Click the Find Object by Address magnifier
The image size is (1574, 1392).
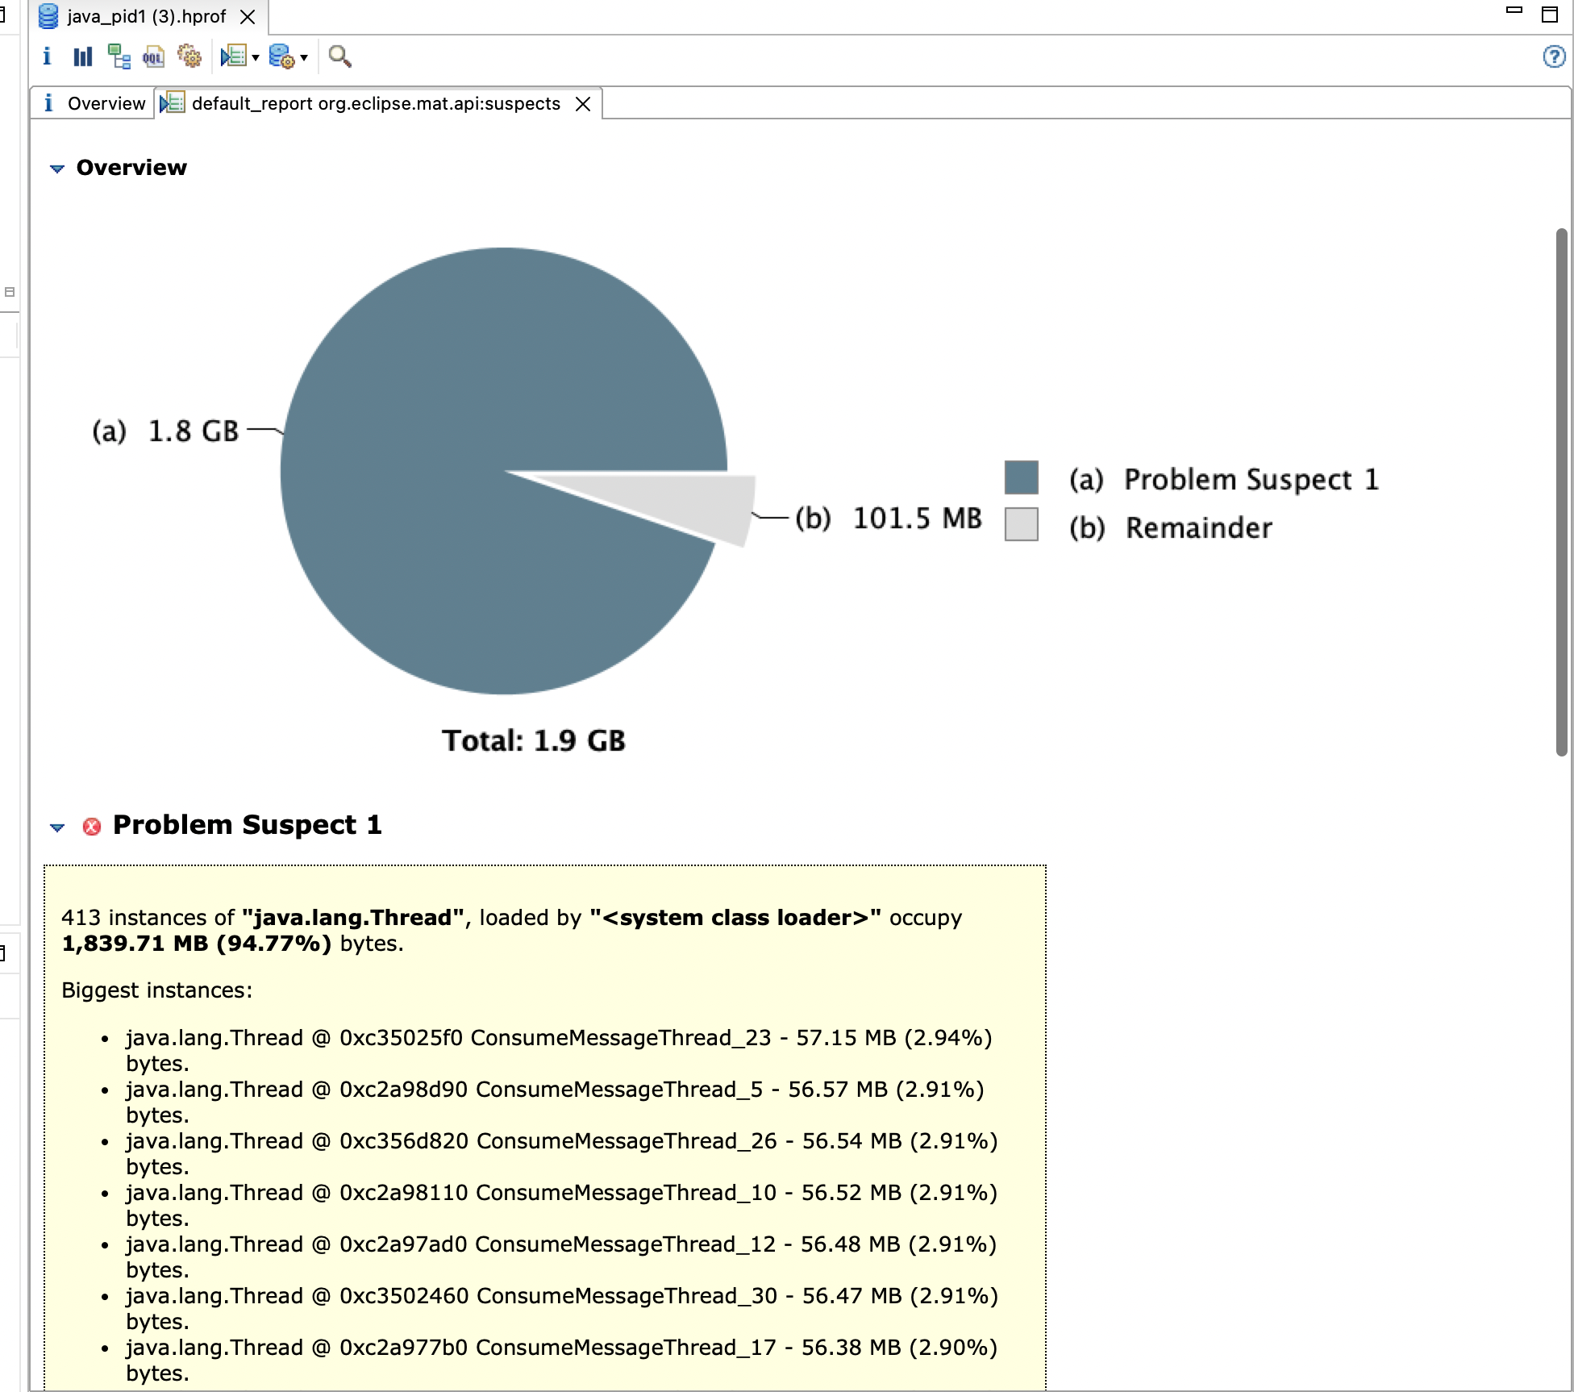339,56
